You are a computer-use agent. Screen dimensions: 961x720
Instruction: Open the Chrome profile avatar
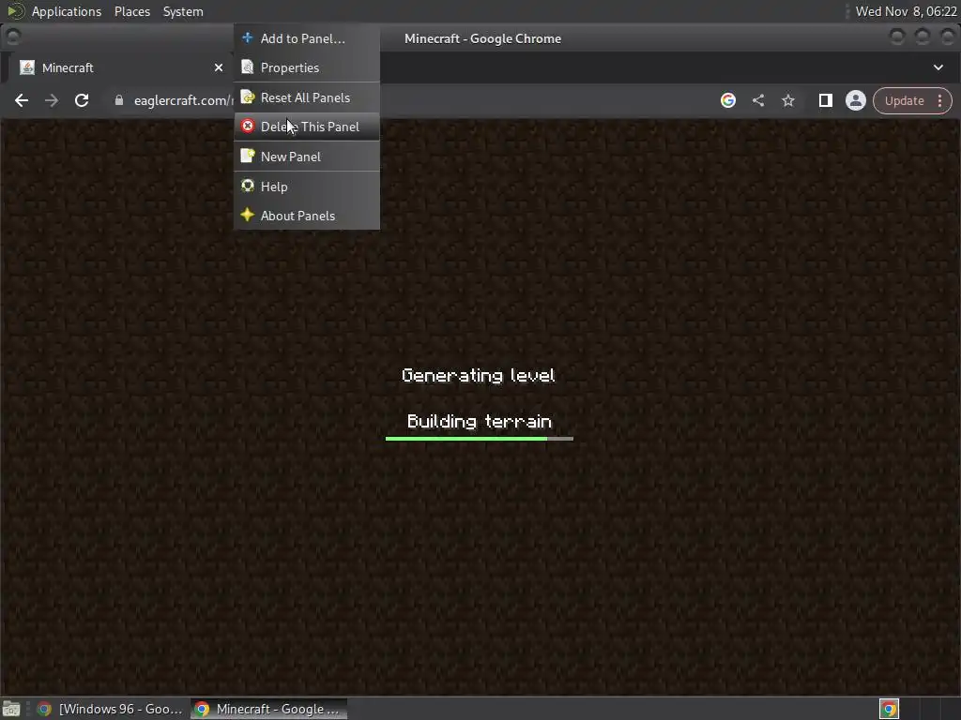pos(856,100)
